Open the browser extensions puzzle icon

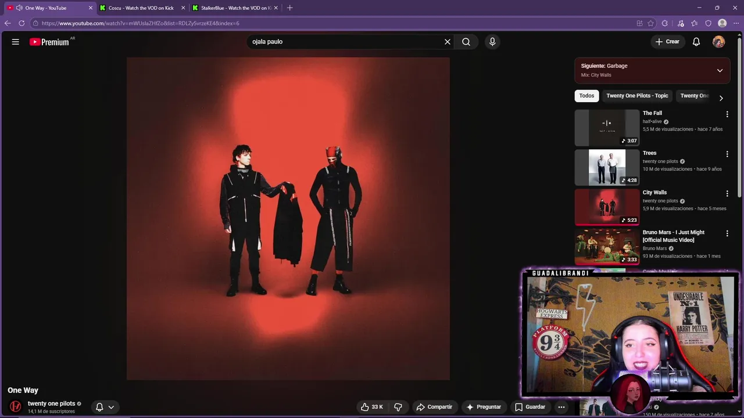click(665, 23)
